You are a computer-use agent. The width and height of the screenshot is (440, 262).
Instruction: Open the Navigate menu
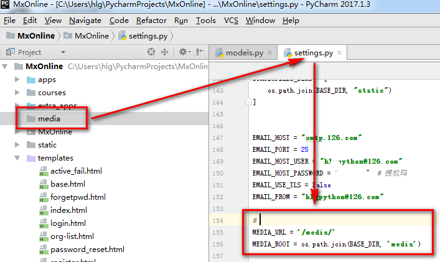click(x=85, y=21)
